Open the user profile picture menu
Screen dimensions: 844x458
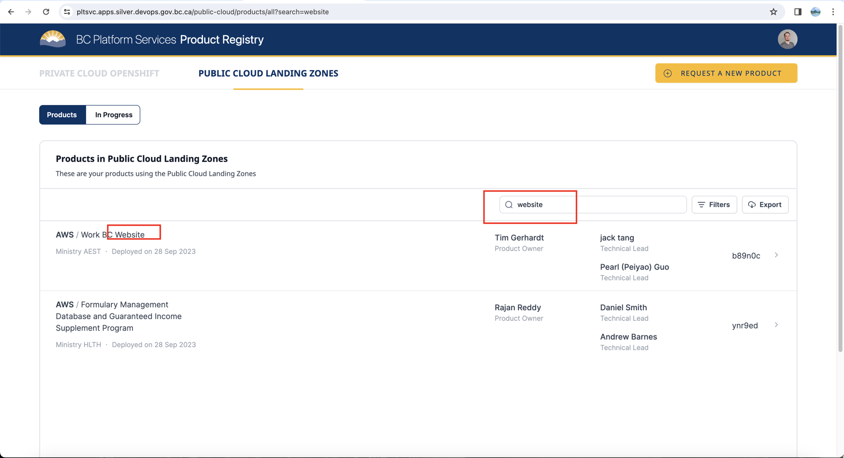pyautogui.click(x=787, y=39)
